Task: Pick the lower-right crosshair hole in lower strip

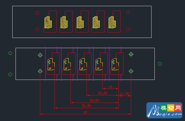Action: (131, 71)
